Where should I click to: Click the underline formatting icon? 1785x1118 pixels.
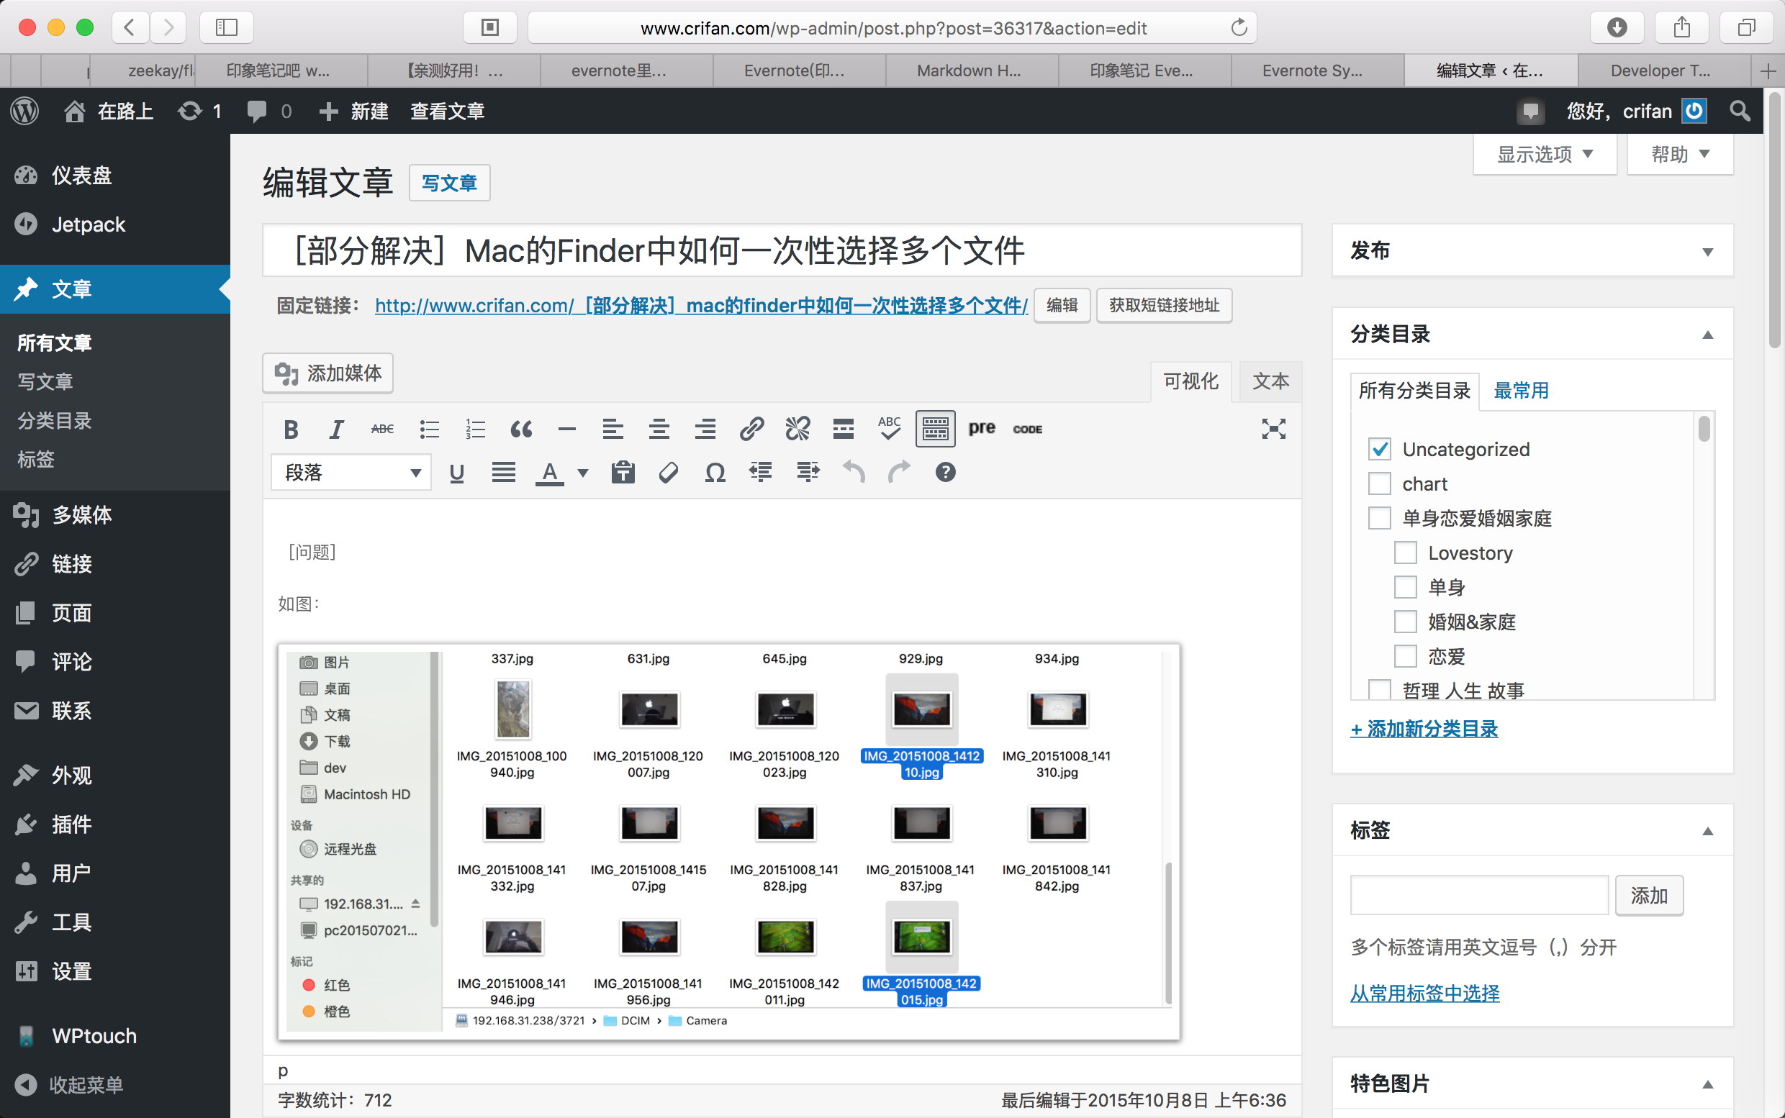(x=456, y=473)
